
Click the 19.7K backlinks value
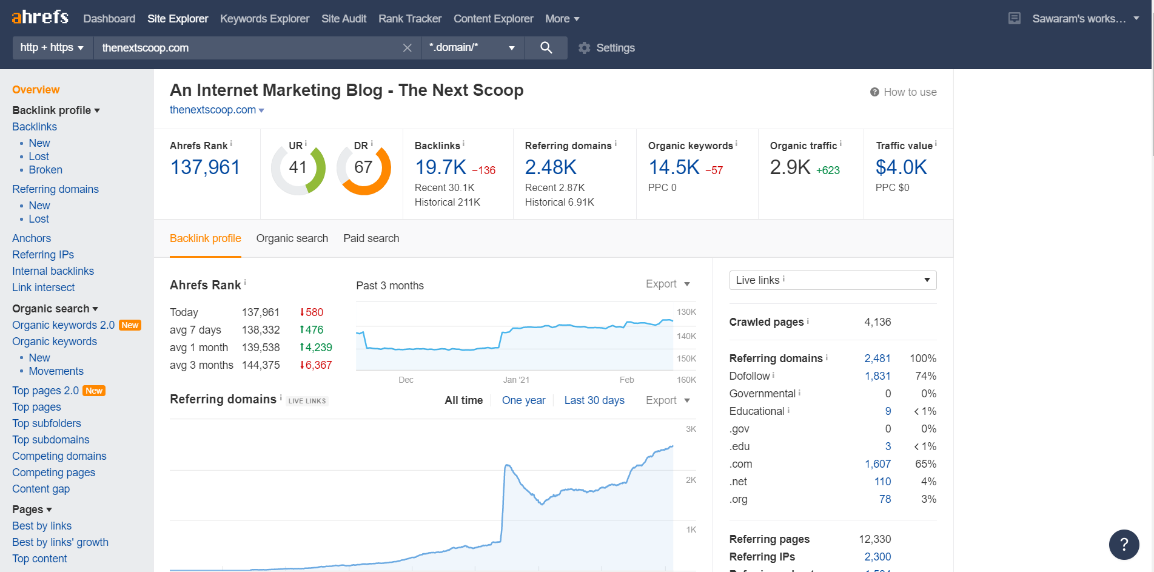click(441, 167)
